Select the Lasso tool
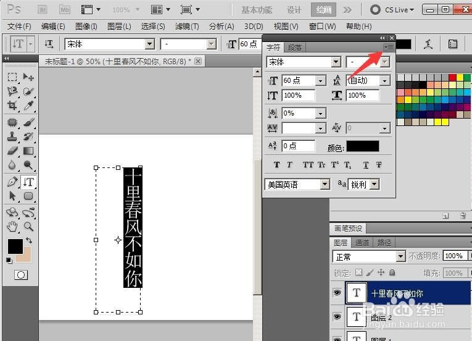This screenshot has width=472, height=341. tap(12, 91)
